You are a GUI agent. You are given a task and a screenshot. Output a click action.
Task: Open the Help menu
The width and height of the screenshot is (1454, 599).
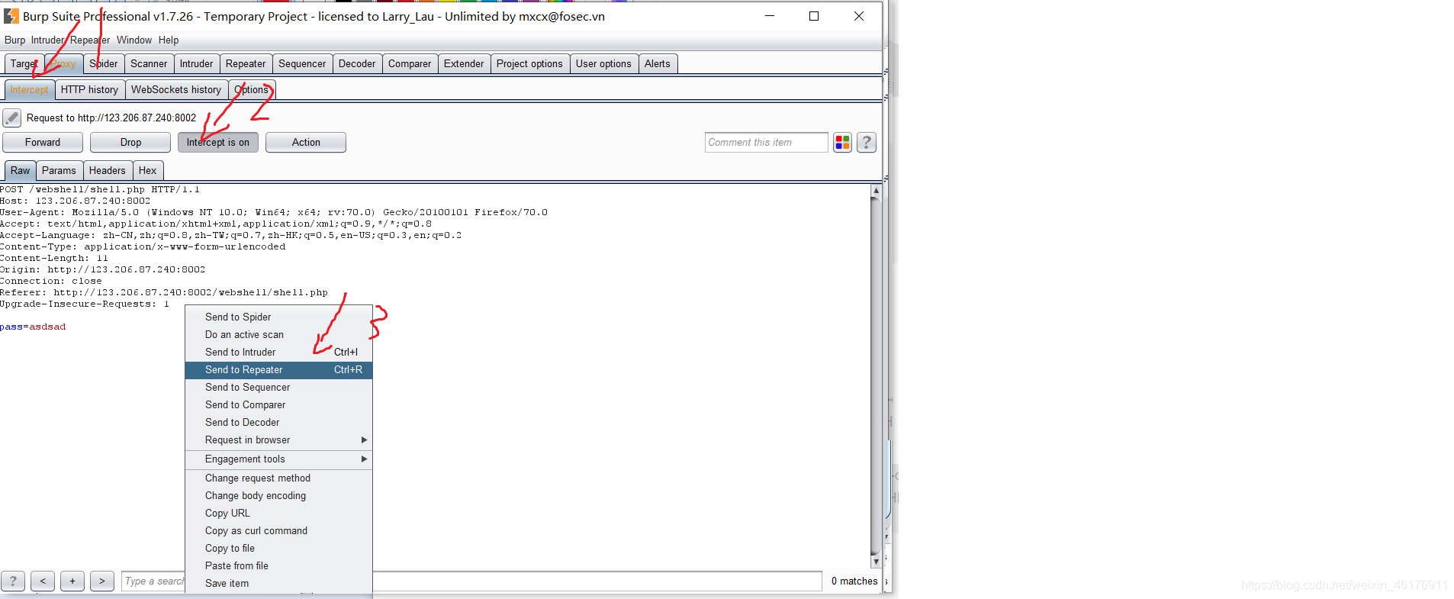[169, 40]
